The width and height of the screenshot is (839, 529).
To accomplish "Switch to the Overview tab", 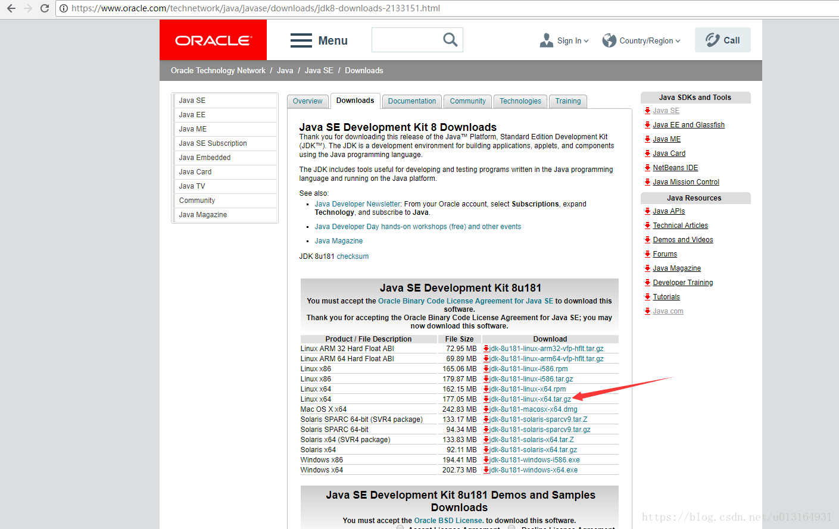I will pyautogui.click(x=307, y=101).
